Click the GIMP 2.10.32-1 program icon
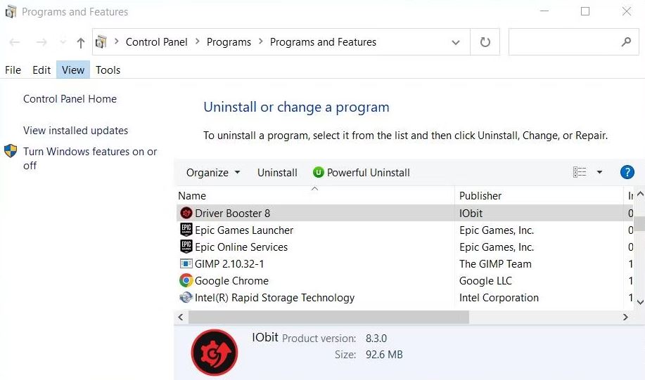645x380 pixels. 186,263
